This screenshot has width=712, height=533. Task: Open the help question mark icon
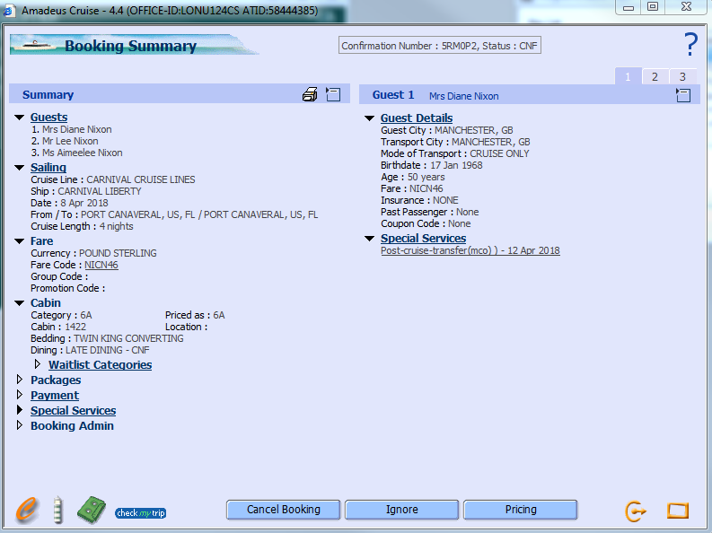coord(690,45)
